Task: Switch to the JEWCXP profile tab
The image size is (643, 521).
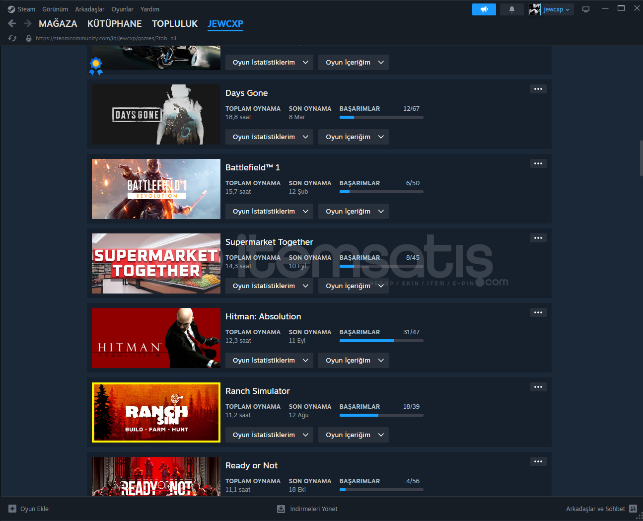Action: pos(225,24)
